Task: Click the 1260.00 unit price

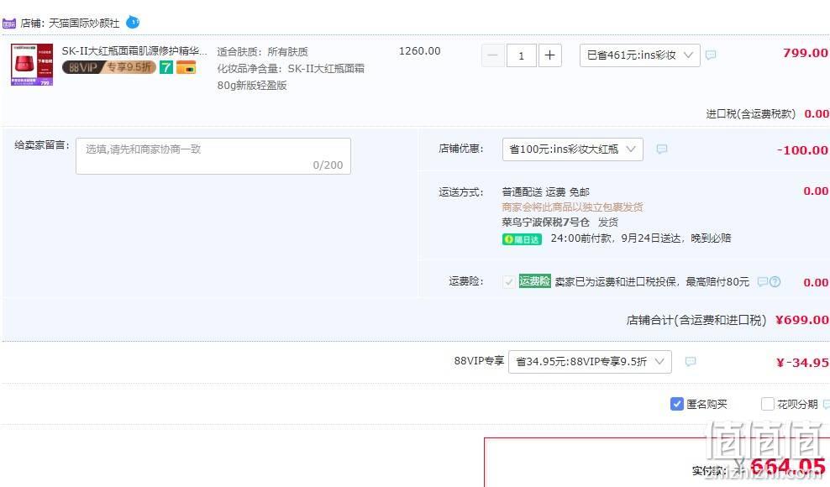Action: [x=420, y=51]
